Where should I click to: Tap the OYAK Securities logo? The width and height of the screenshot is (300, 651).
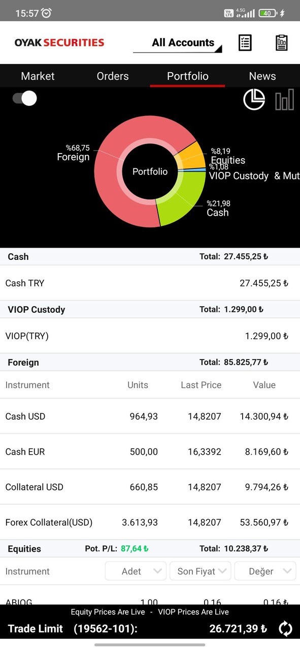(x=59, y=43)
